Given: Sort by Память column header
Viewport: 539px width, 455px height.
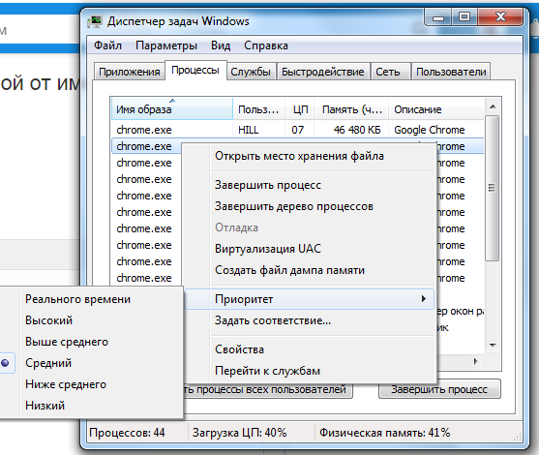Looking at the screenshot, I should [x=351, y=109].
